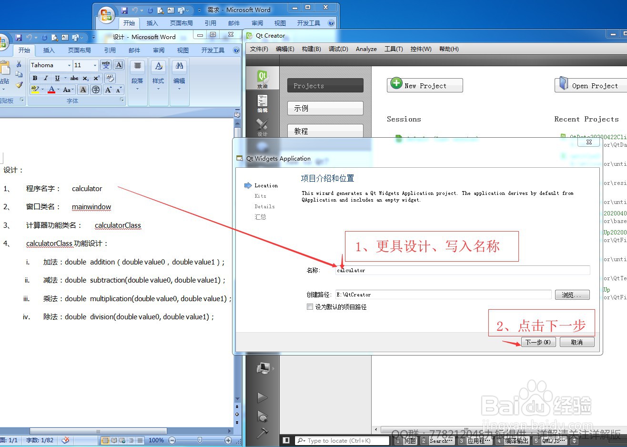This screenshot has width=627, height=447.
Task: Click Grow Font button in Word
Action: pos(108,90)
